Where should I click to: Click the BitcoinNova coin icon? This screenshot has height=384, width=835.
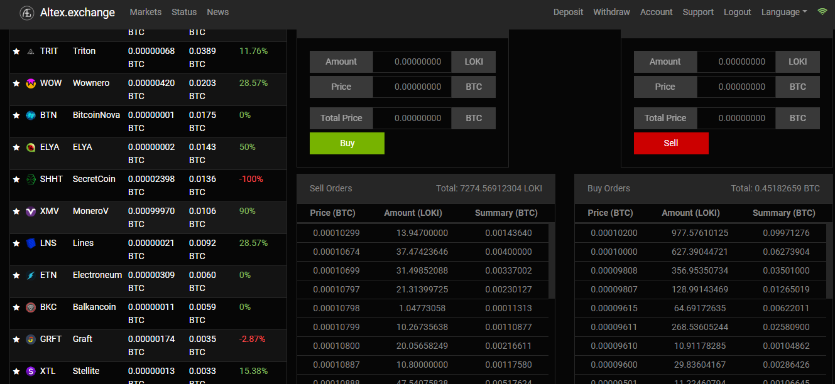pos(30,115)
